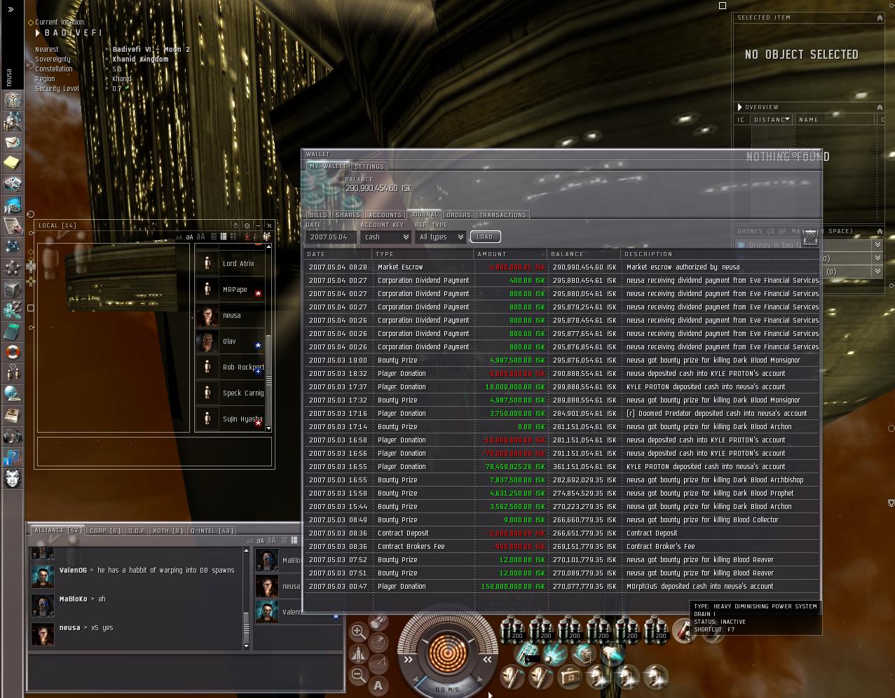Switch to the XOTH chat tab

click(168, 531)
